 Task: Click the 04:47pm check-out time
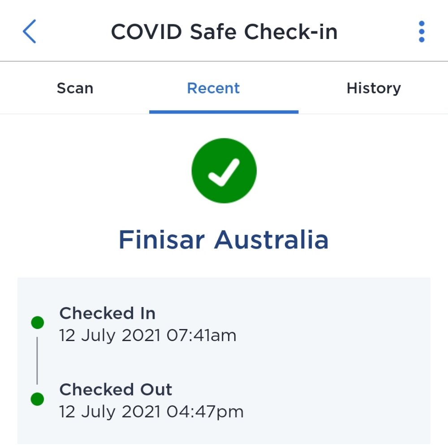tap(205, 411)
